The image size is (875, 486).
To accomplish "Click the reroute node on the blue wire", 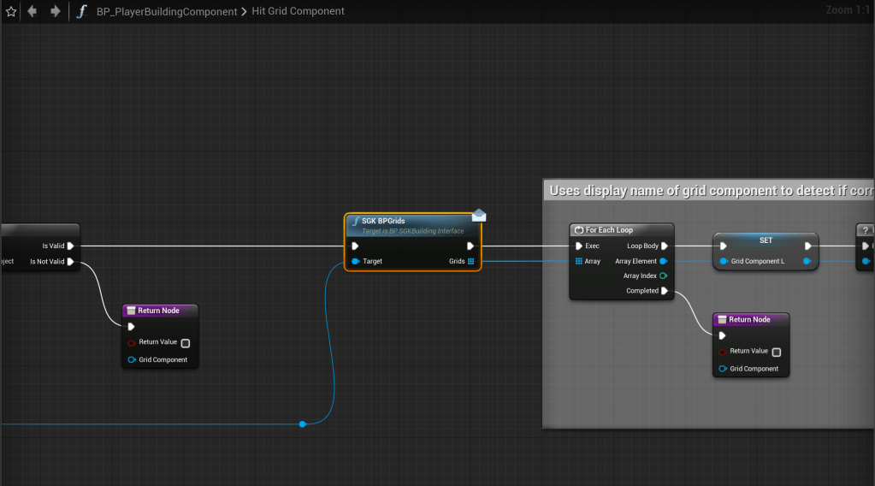I will click(x=302, y=424).
